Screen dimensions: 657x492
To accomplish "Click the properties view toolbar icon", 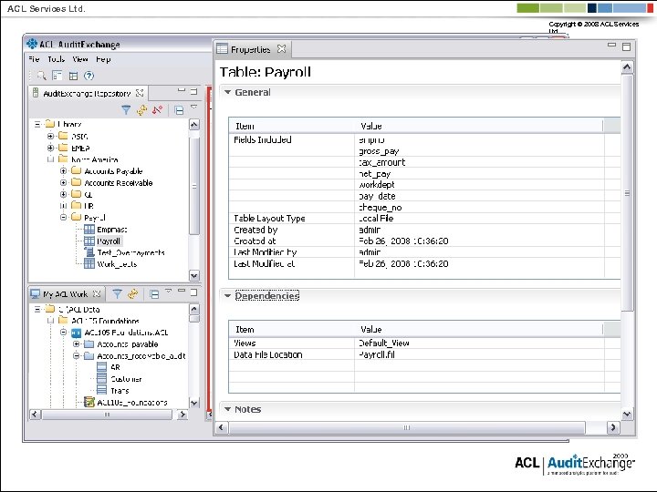I will [57, 76].
